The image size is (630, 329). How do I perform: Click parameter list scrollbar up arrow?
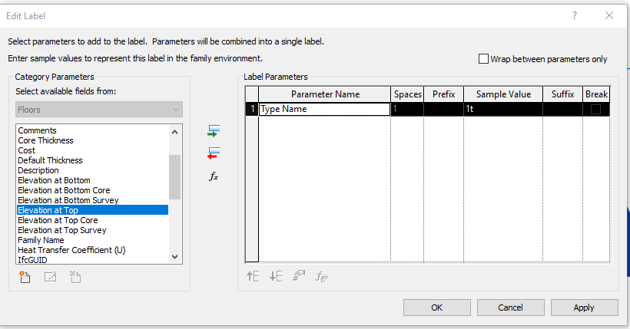point(174,132)
